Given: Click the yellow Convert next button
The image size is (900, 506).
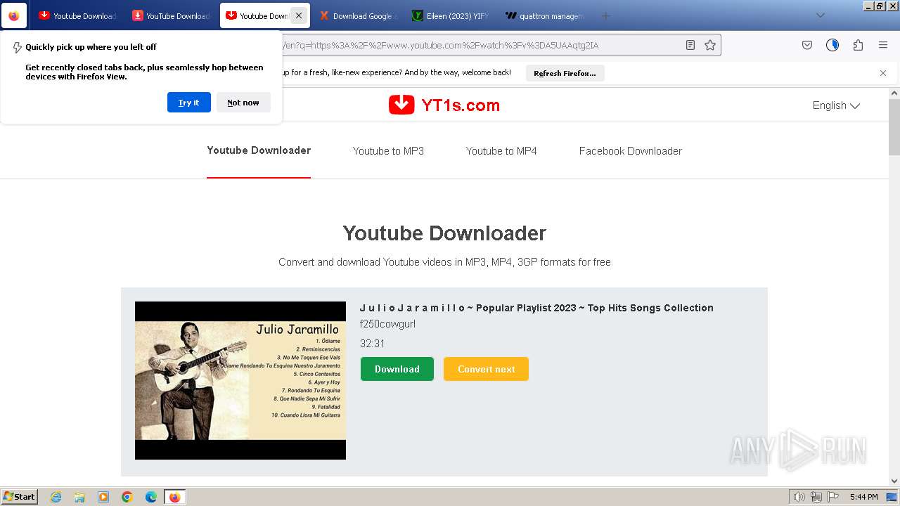Looking at the screenshot, I should [x=486, y=369].
